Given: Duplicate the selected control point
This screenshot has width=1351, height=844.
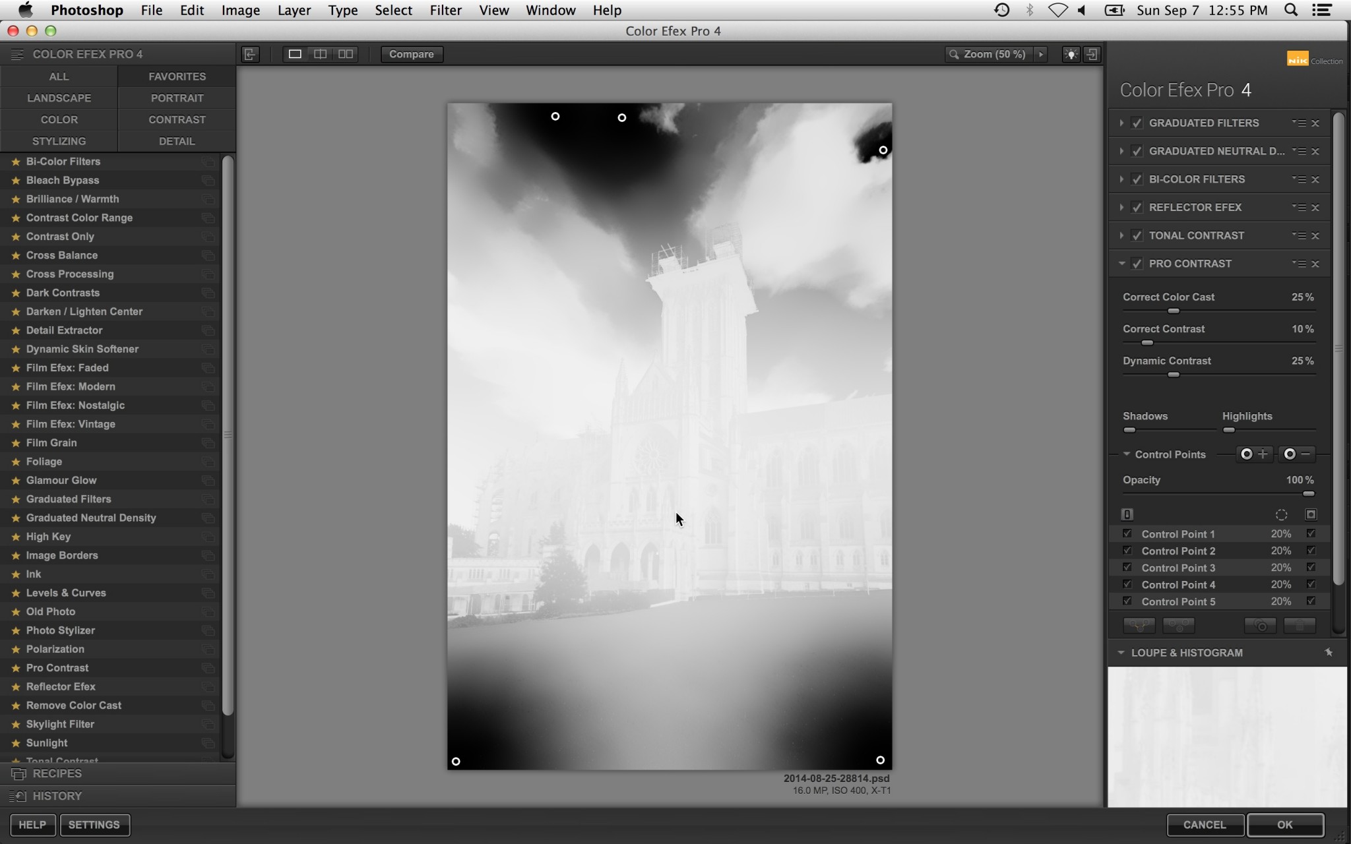Looking at the screenshot, I should click(1260, 625).
